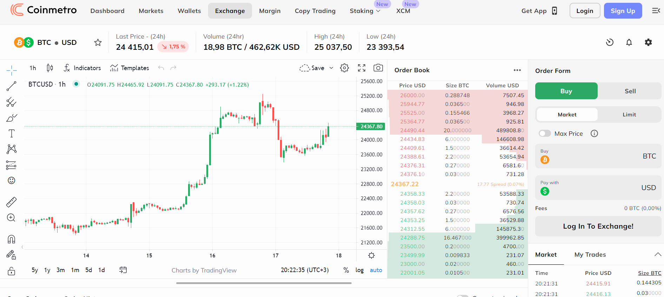Screen dimensions: 664x297
Task: Select the trend line drawing tool
Action: (12, 86)
